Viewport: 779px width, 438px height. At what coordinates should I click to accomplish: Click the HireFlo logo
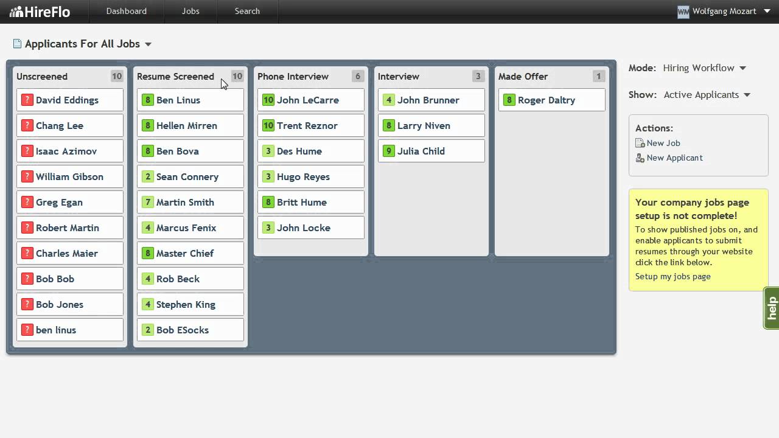coord(40,12)
